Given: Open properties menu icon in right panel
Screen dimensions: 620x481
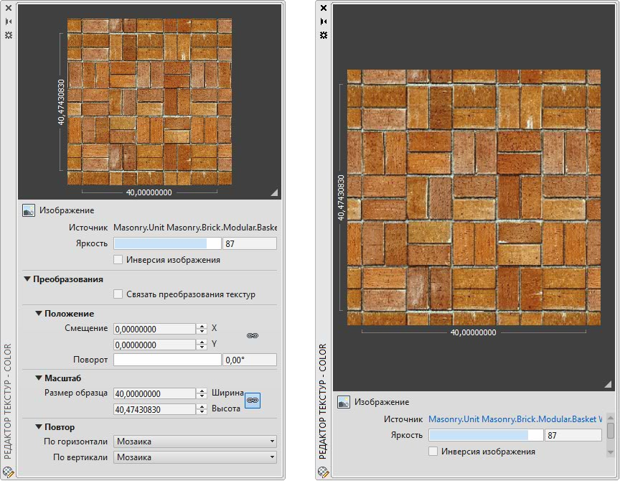Looking at the screenshot, I should tap(324, 34).
